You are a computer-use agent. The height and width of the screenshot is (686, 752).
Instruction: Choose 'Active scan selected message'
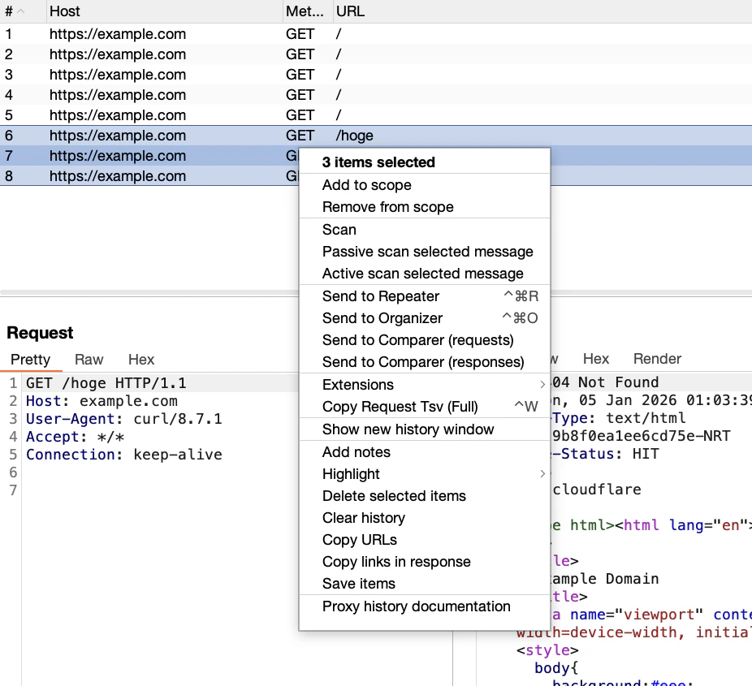coord(425,274)
